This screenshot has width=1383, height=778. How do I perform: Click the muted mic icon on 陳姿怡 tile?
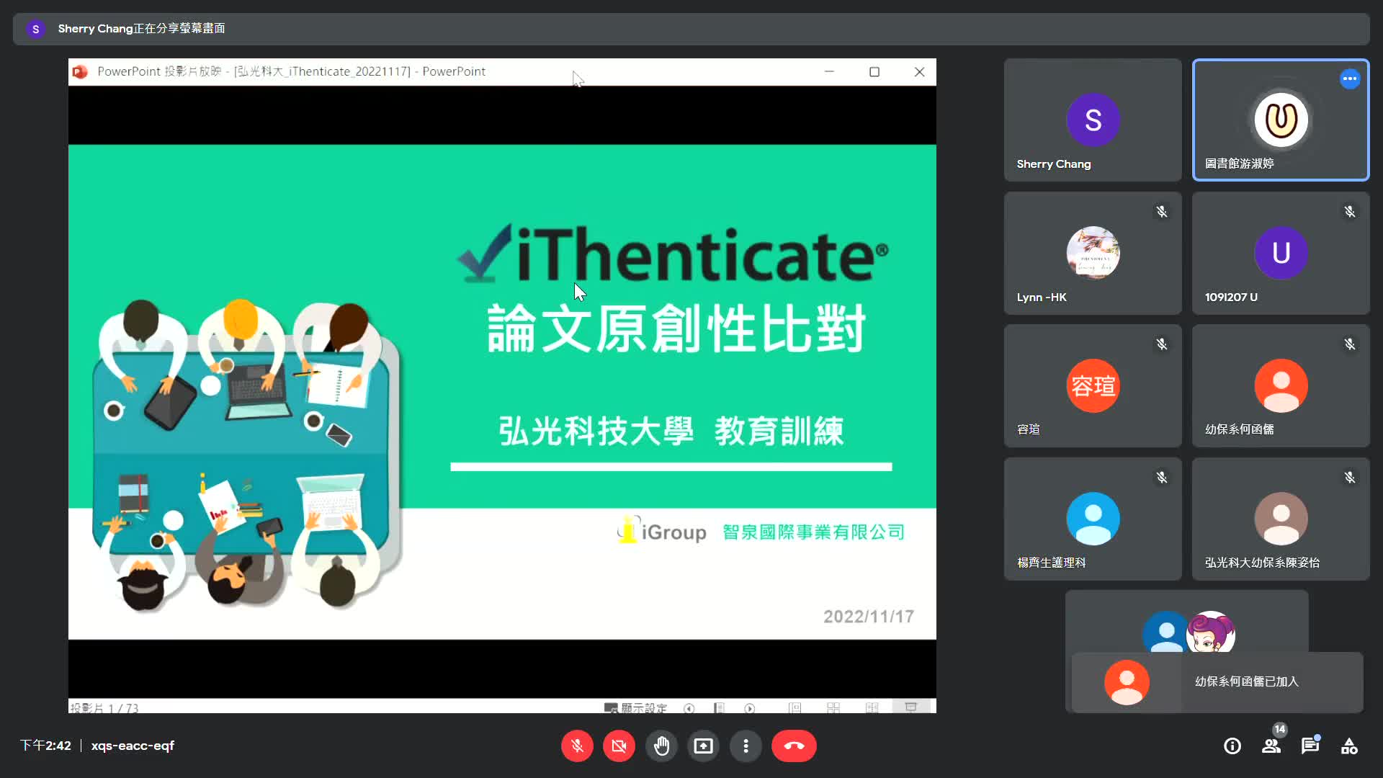click(x=1350, y=478)
